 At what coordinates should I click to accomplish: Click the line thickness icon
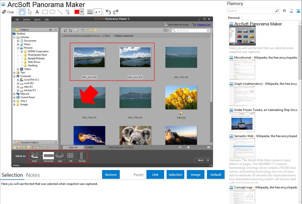pos(90,12)
